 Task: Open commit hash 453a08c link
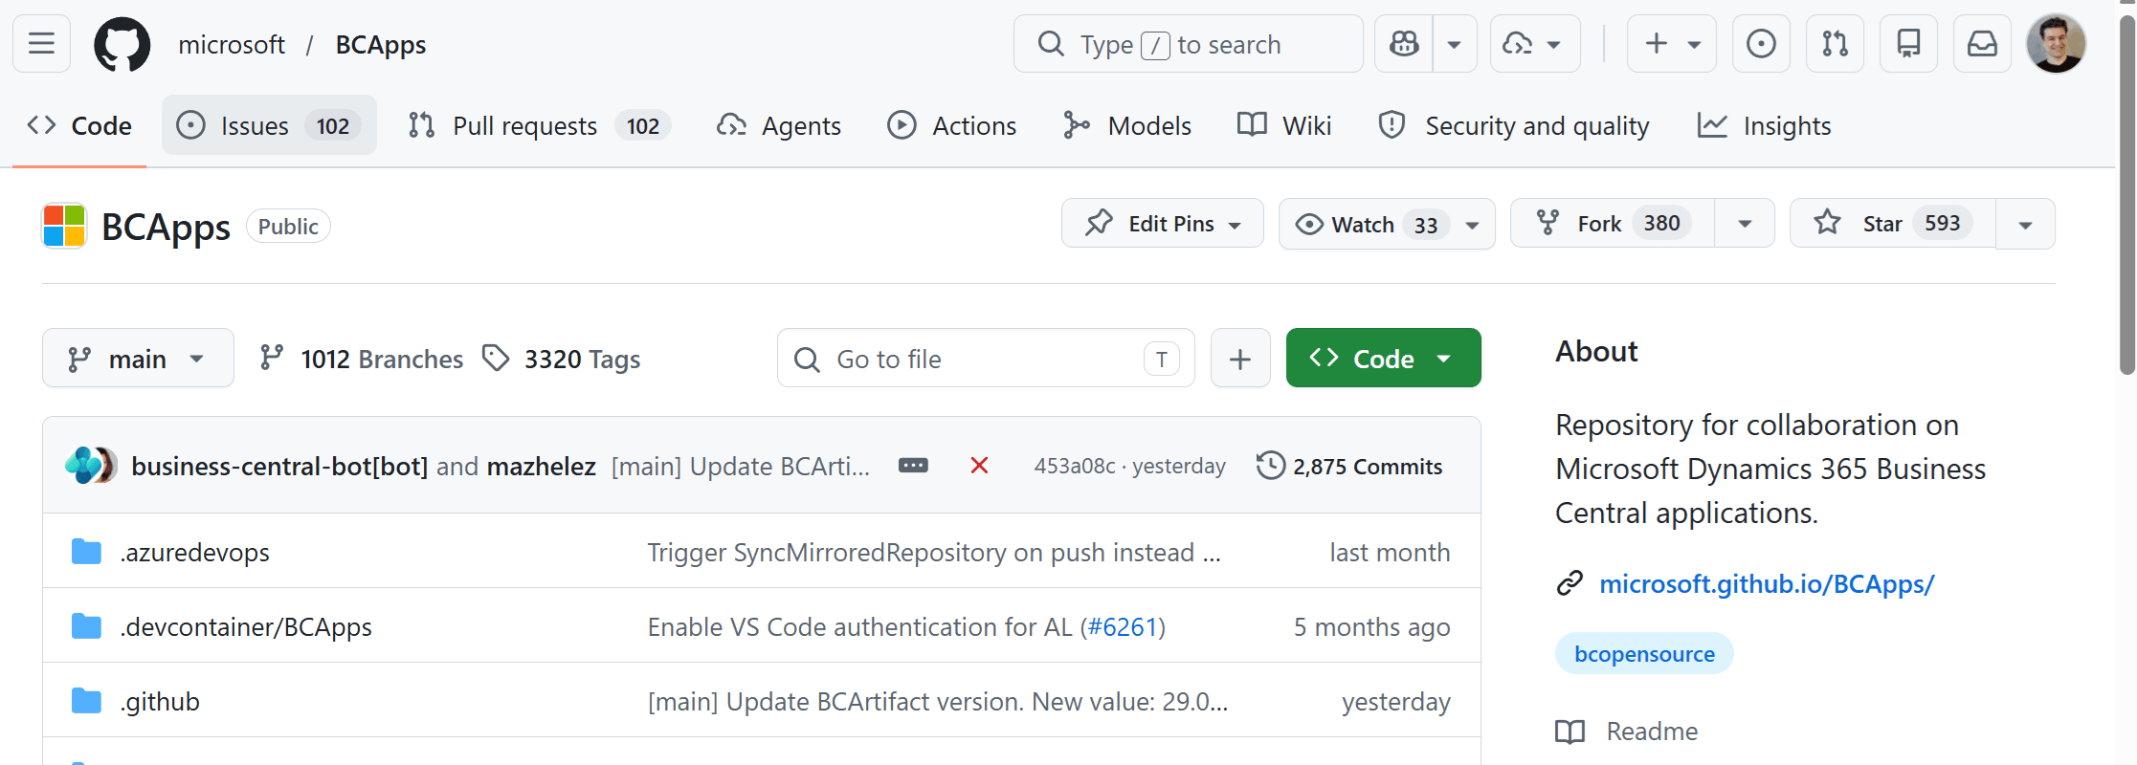[x=1075, y=466]
